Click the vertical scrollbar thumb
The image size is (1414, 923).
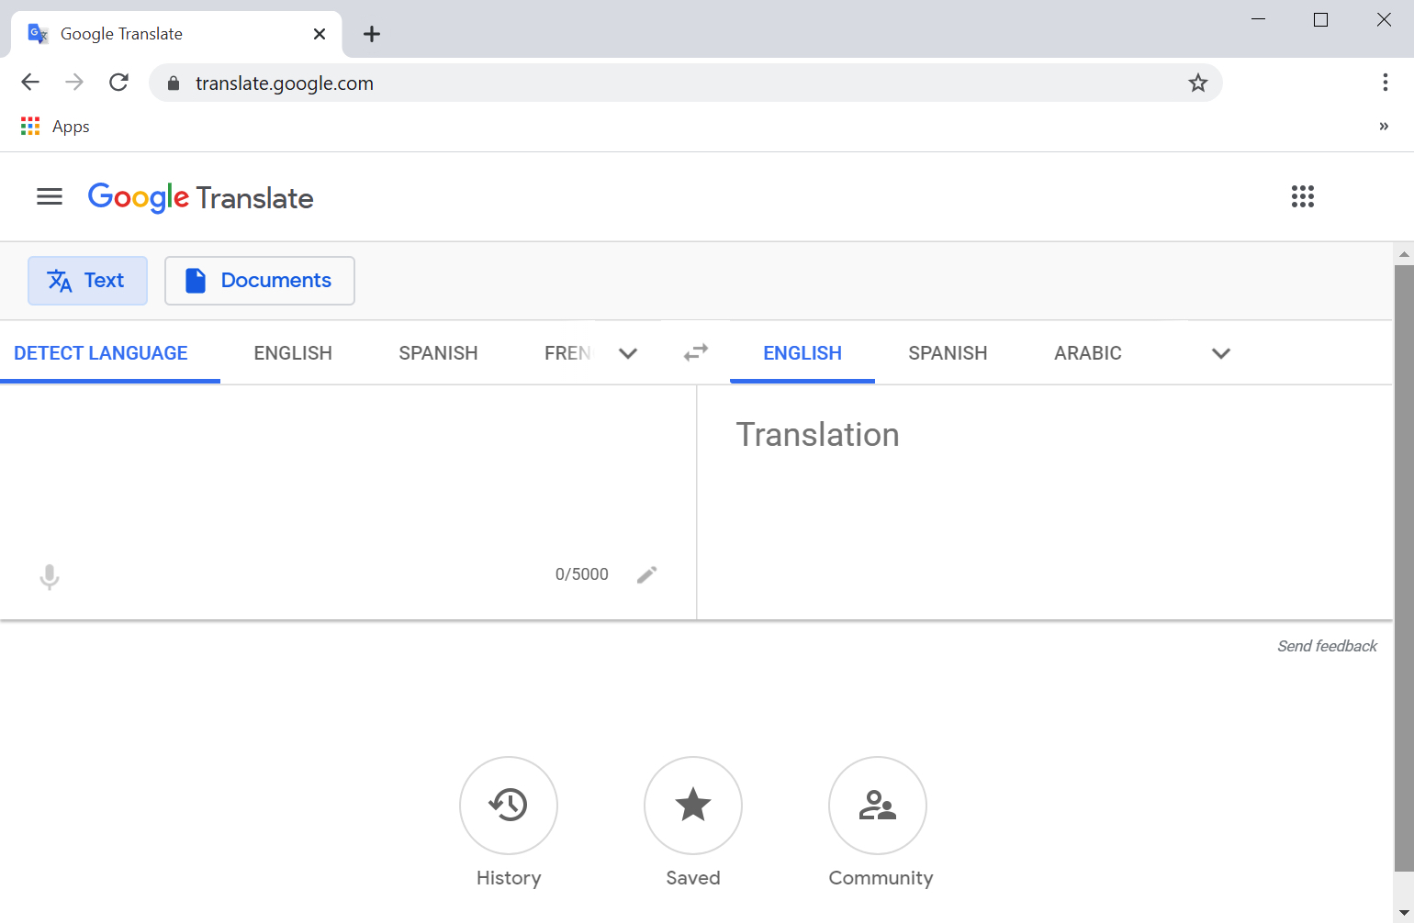[1404, 568]
